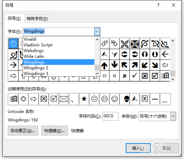Click the 插入 insert button
Screen dimensions: 184x159
[x=138, y=148]
